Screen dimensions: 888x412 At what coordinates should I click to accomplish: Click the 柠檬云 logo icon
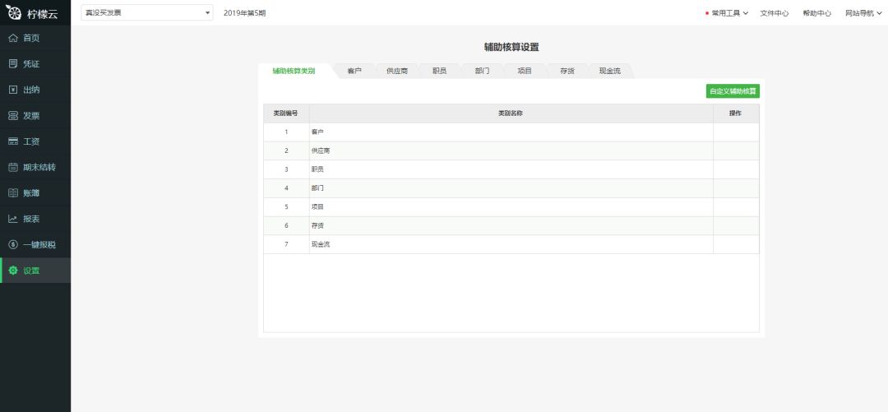14,12
